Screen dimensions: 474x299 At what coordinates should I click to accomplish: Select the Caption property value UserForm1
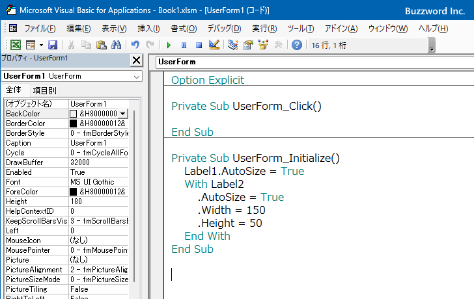click(89, 143)
